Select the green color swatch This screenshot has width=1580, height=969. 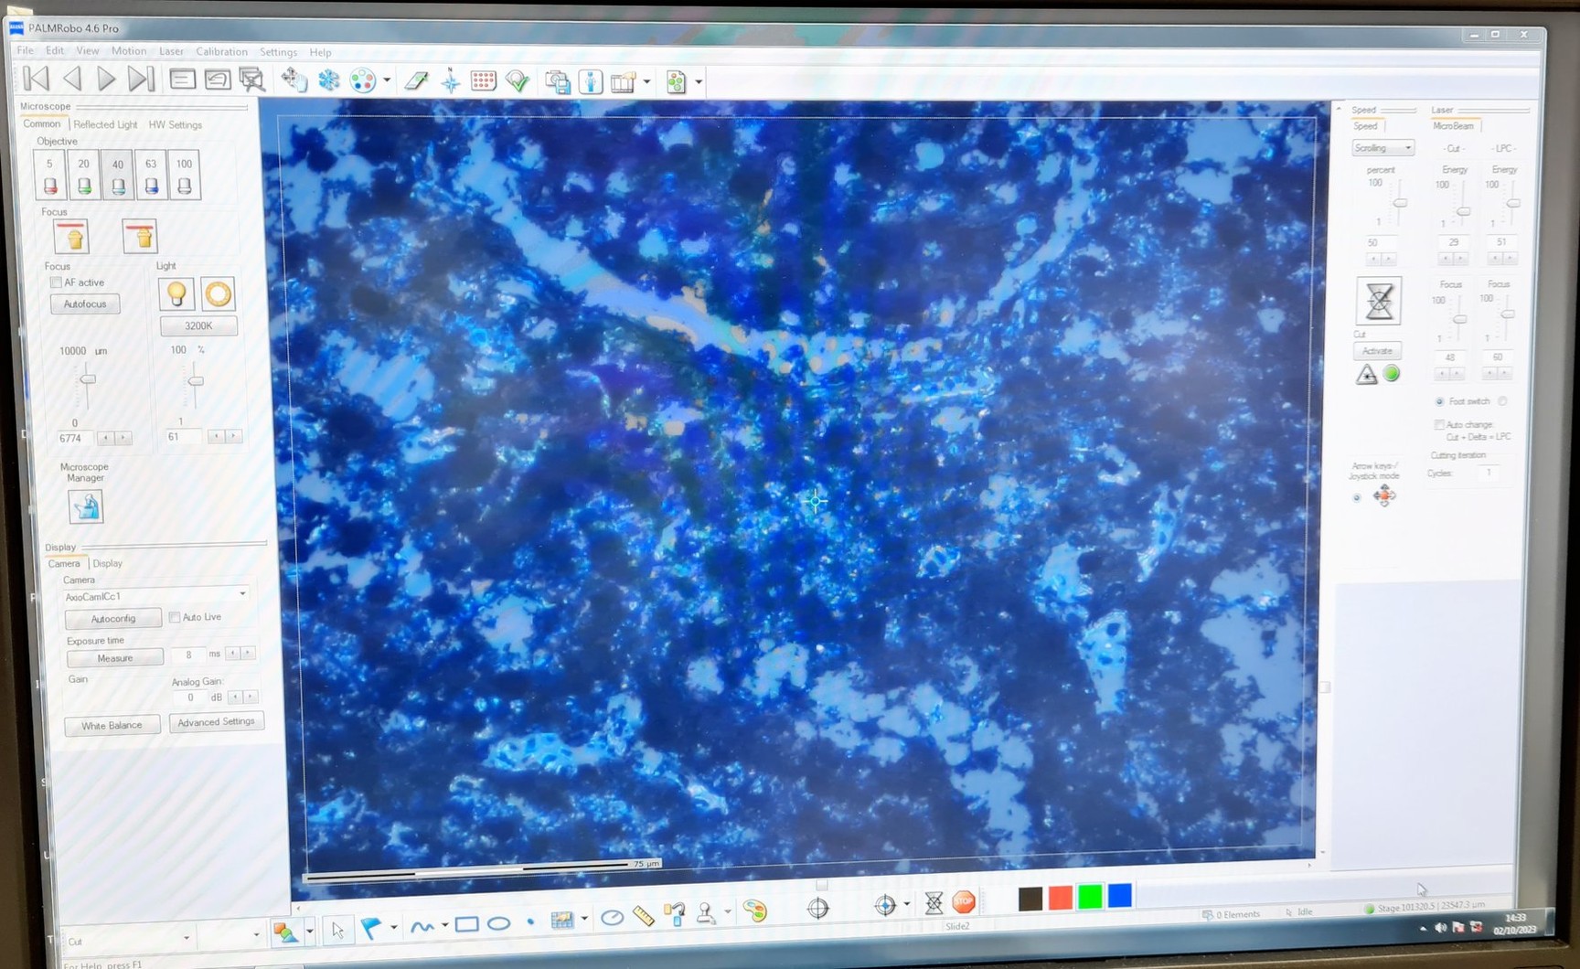[x=1089, y=897]
